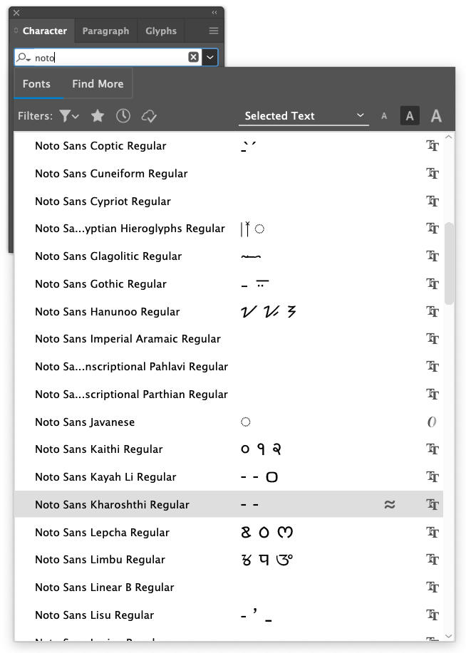
Task: Toggle the font family list dropdown arrow
Action: [210, 57]
